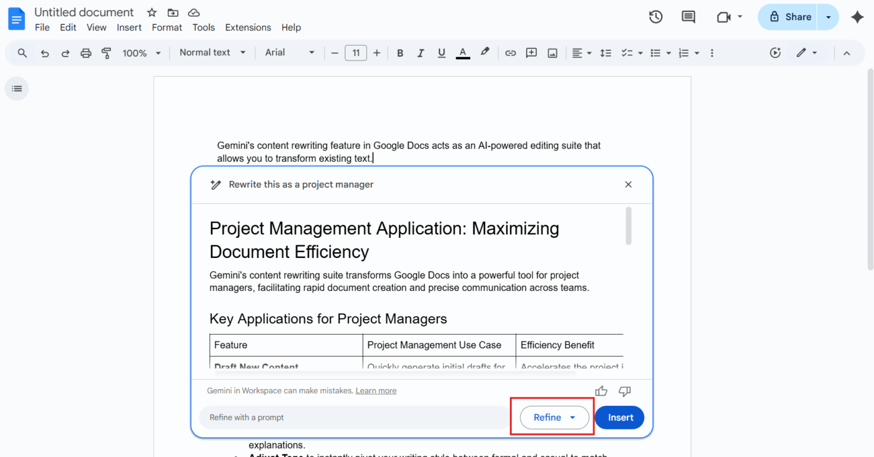Toggle italic formatting

[421, 53]
